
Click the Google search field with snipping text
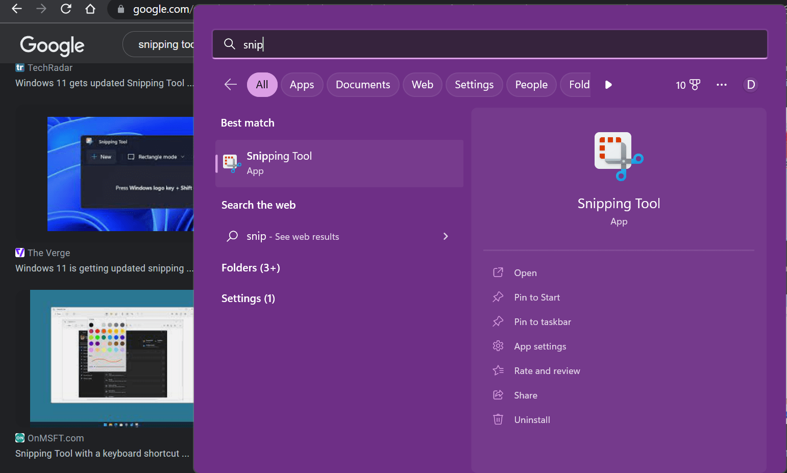(x=159, y=44)
